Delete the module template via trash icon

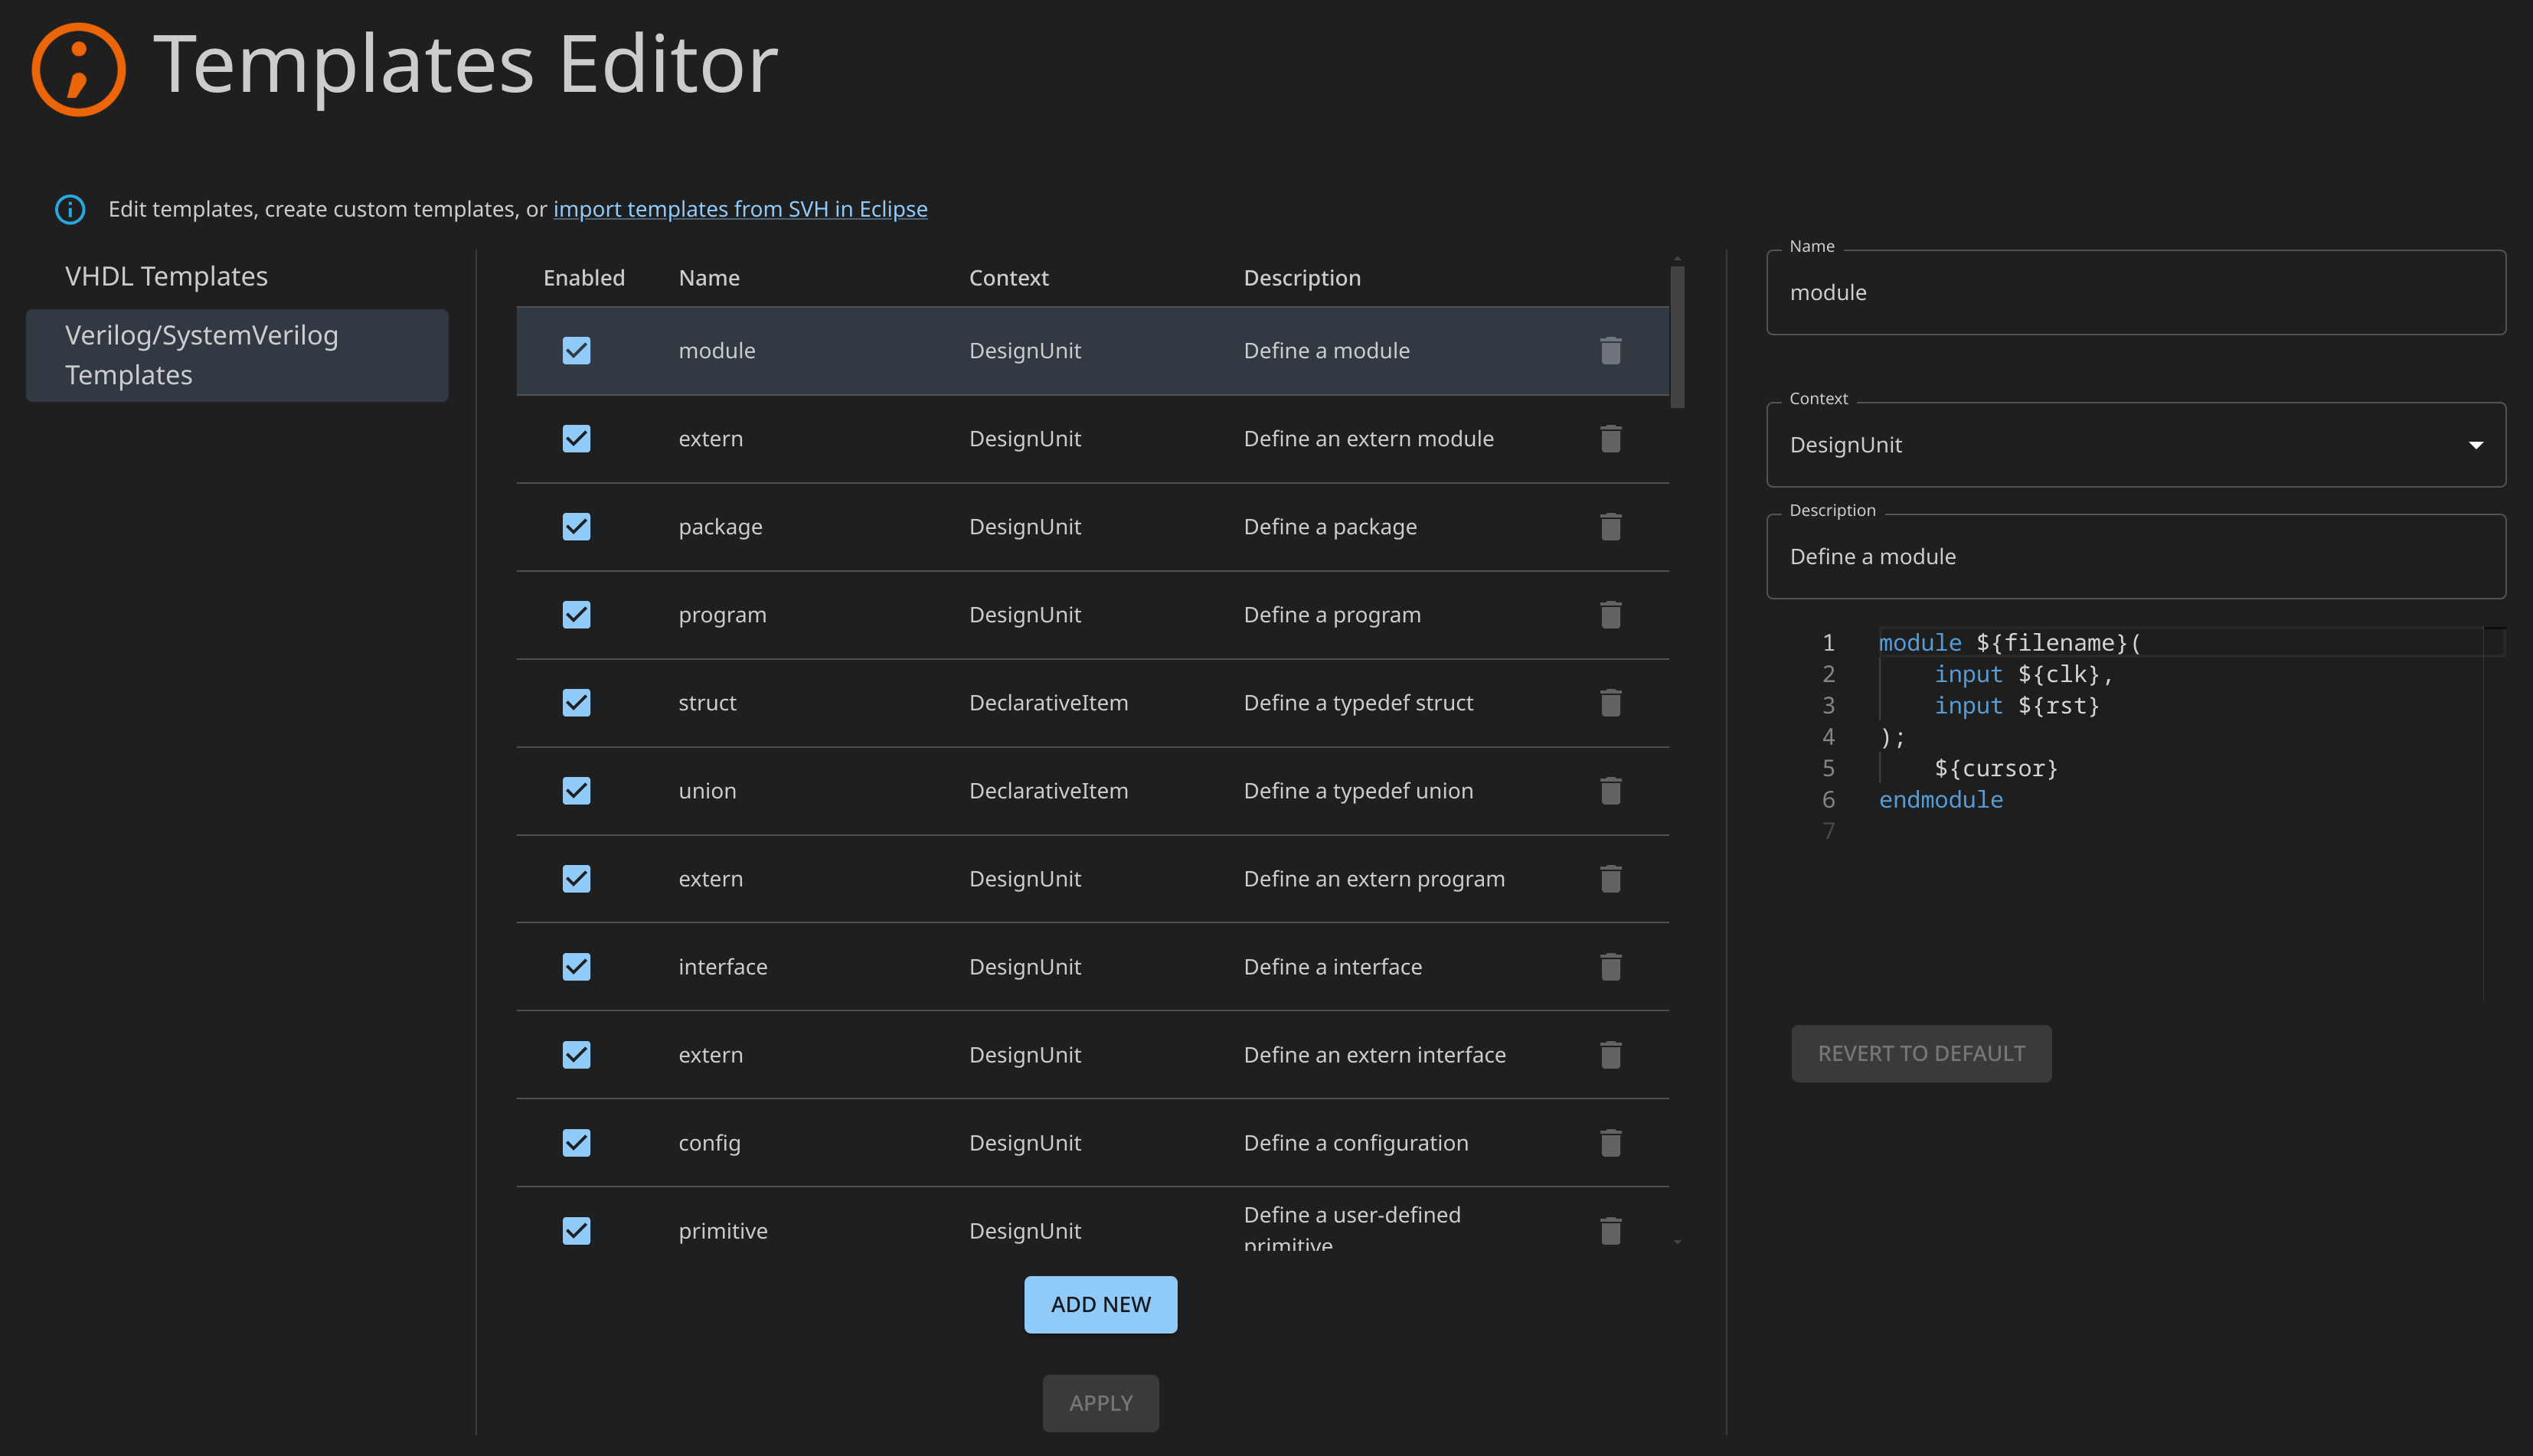point(1610,351)
